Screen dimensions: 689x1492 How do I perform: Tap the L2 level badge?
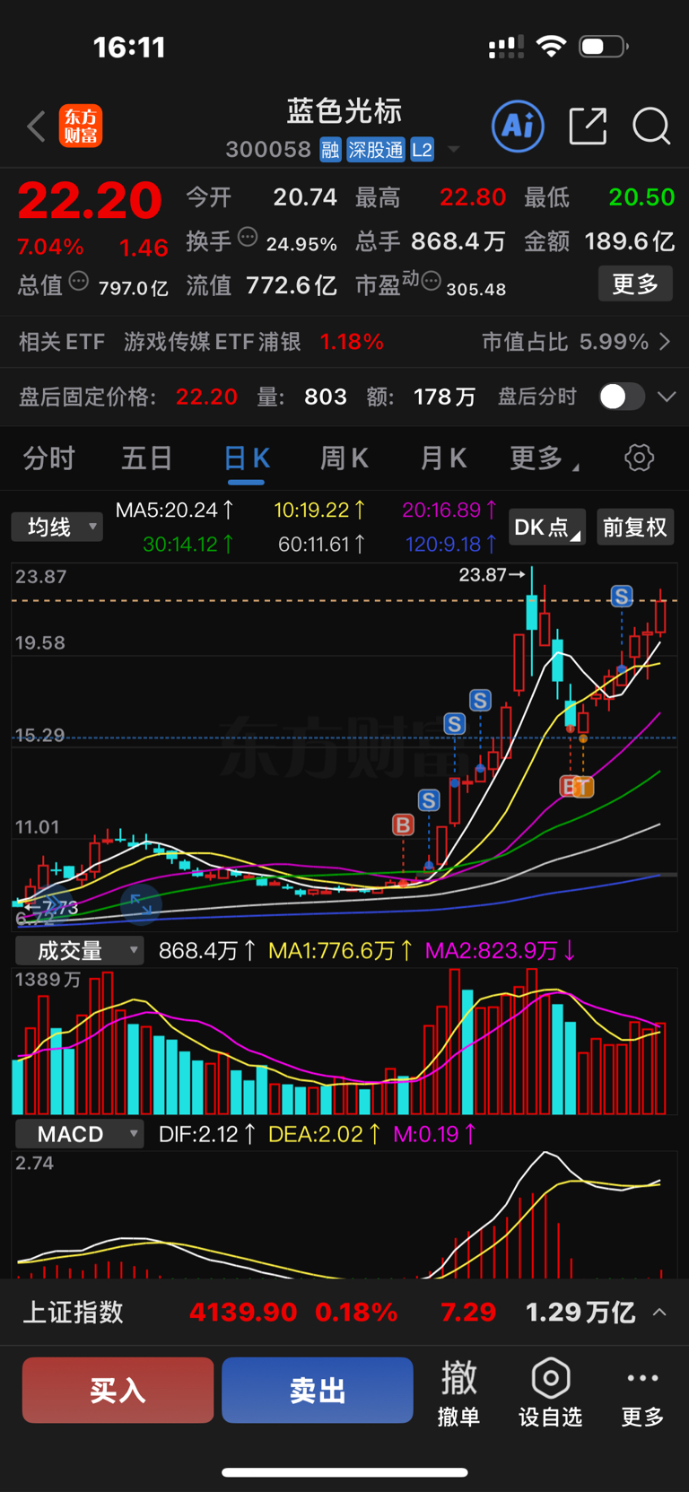pos(422,150)
